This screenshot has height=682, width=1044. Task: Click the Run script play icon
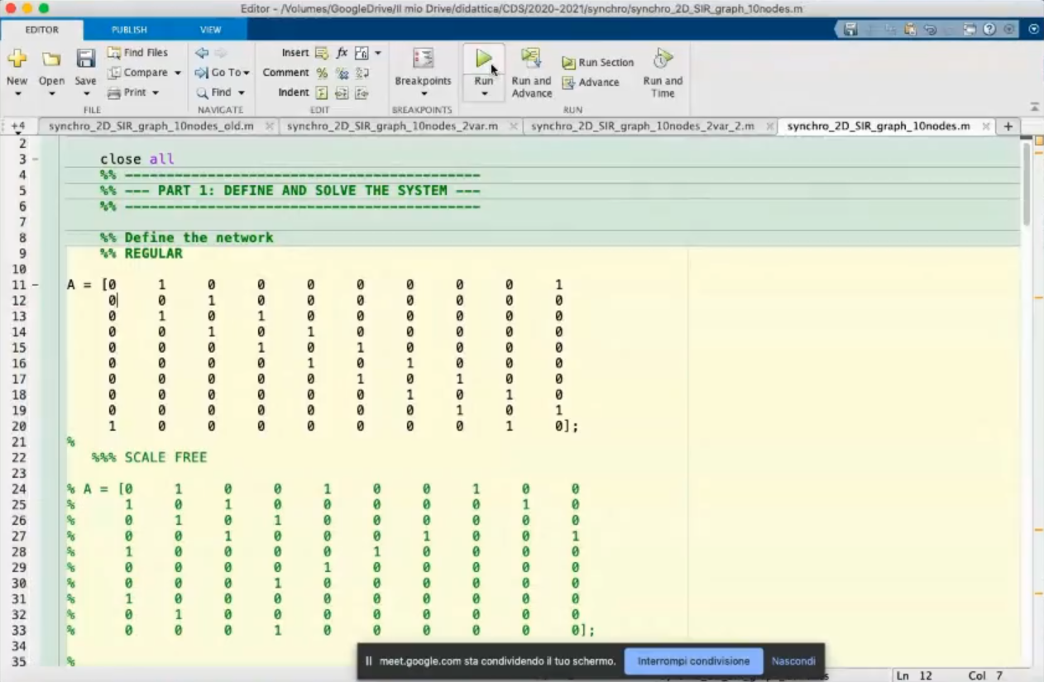pyautogui.click(x=483, y=59)
